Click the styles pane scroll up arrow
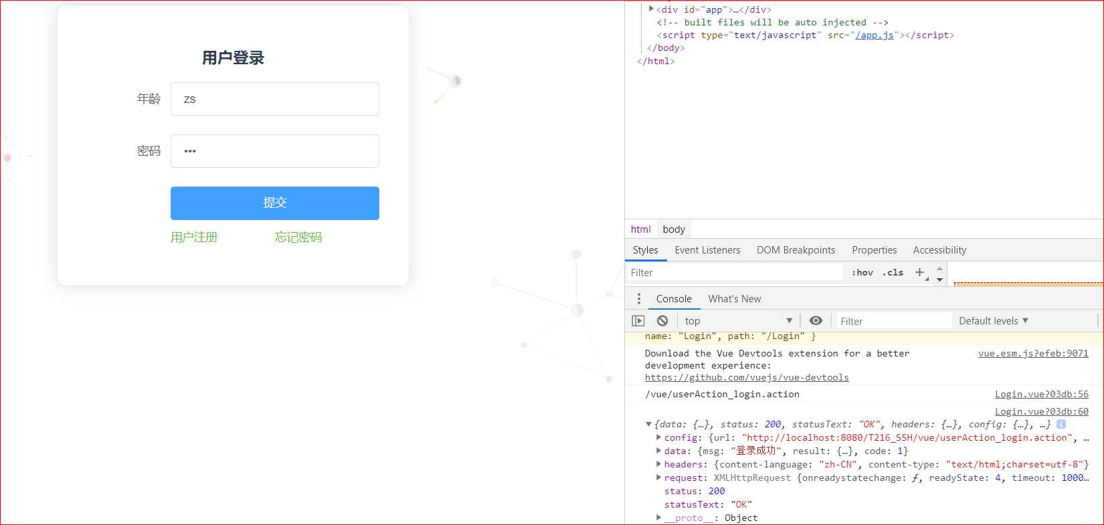Viewport: 1104px width, 525px height. (939, 268)
